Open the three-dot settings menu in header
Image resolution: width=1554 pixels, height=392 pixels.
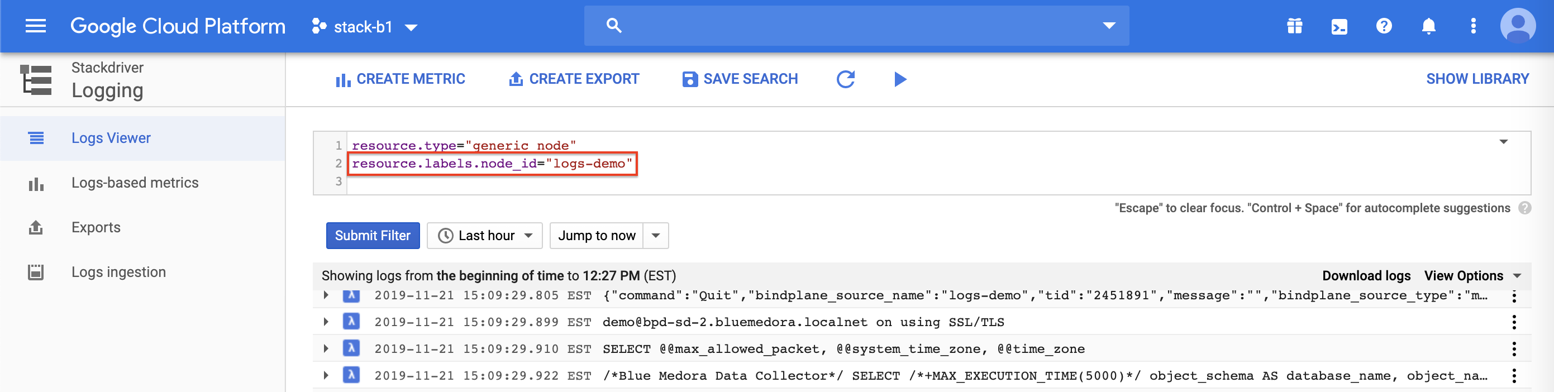click(1473, 26)
